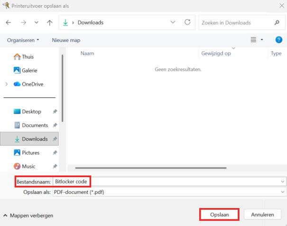Change view with the list view icon

click(x=253, y=39)
